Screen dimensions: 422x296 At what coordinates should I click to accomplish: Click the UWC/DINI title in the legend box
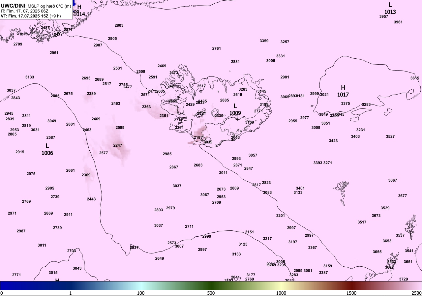click(x=13, y=6)
